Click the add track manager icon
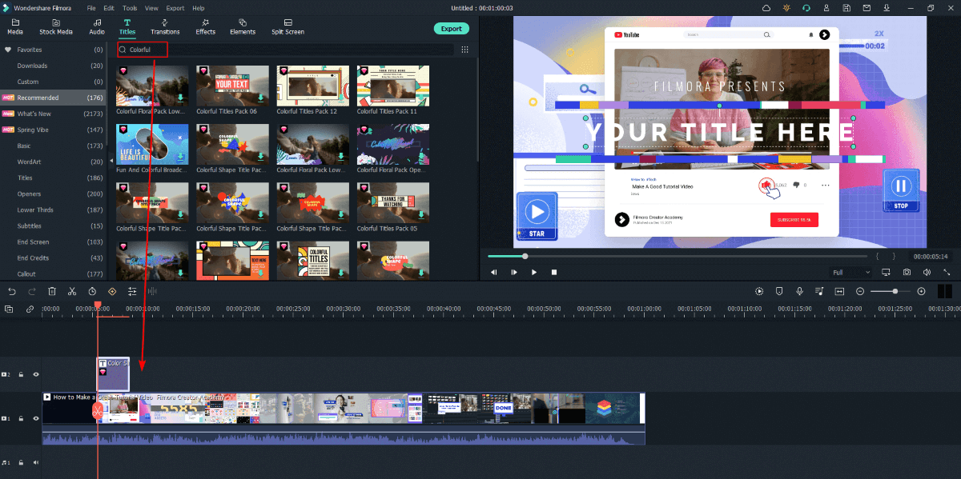The width and height of the screenshot is (961, 479). (10, 309)
